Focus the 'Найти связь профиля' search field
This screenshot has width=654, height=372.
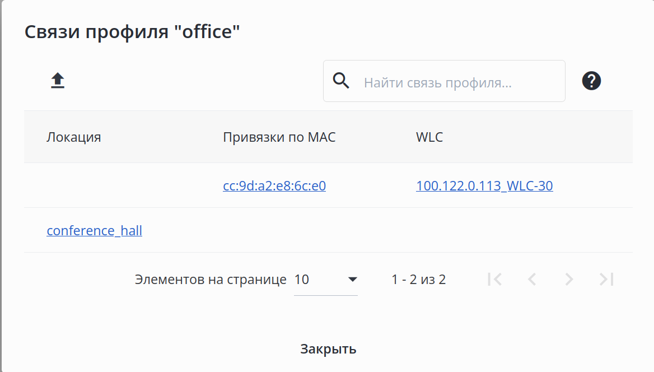coord(459,83)
